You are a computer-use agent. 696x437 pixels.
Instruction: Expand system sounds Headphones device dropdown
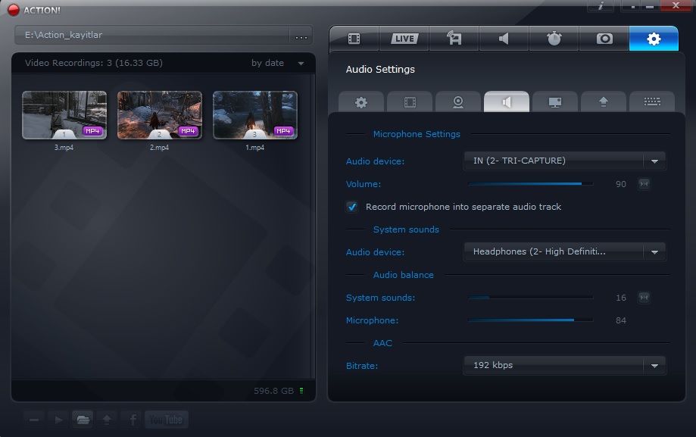pos(564,251)
